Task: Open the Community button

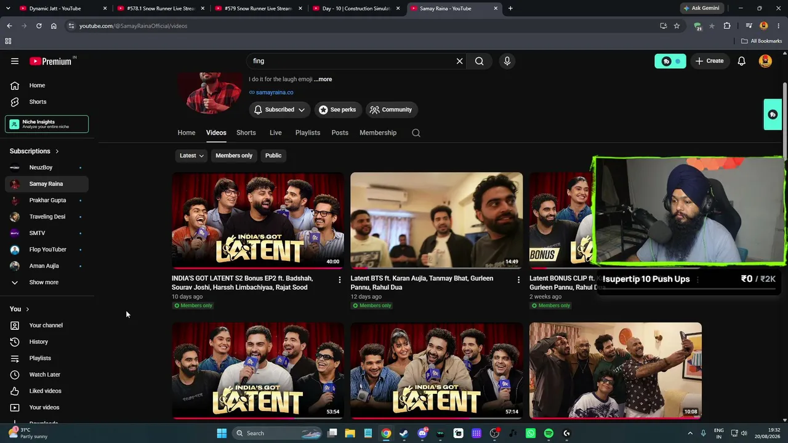Action: (392, 110)
